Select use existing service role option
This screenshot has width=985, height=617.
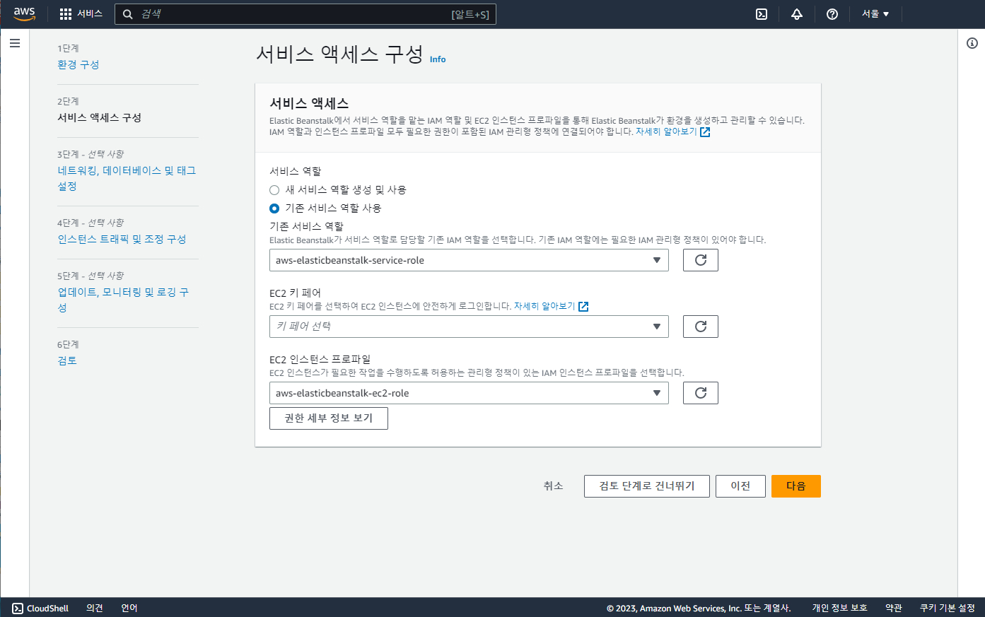point(274,208)
